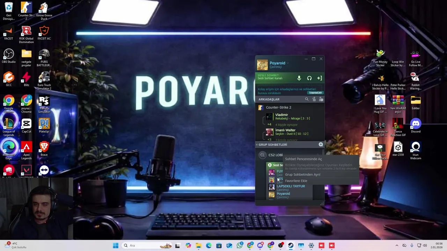Open Rabbit Waving file on desktop
447x251 pixels.
click(416, 81)
